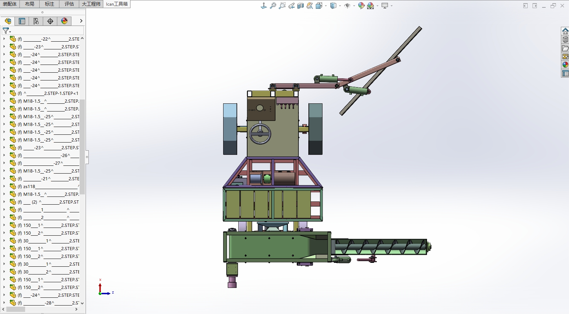Switch to the 装配体 tab
Viewport: 569px width, 314px height.
tap(10, 4)
